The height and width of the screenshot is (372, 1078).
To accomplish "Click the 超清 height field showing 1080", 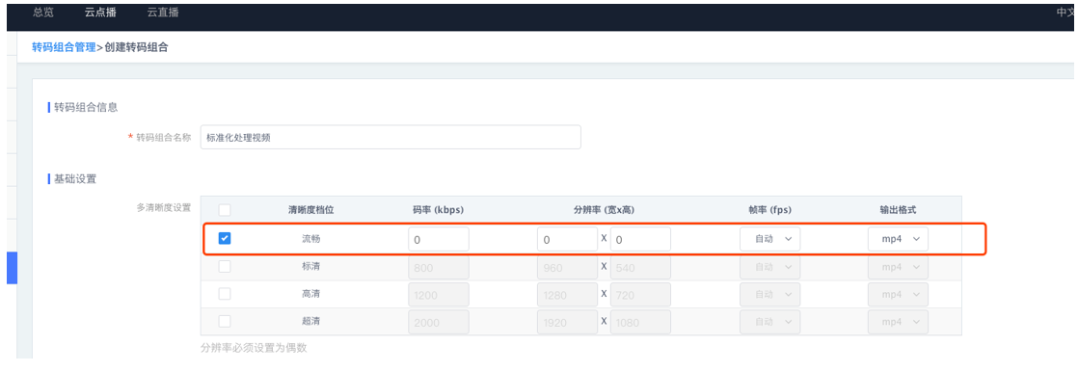I will [x=640, y=322].
